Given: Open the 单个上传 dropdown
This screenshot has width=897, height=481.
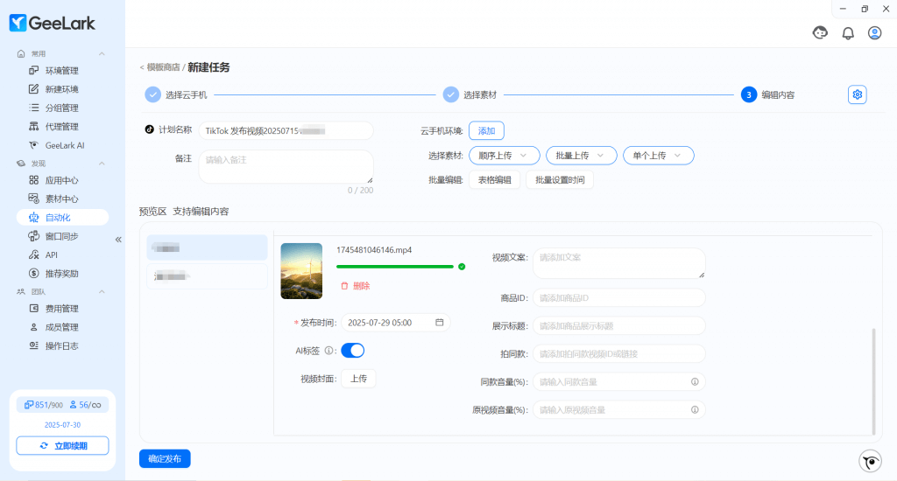Looking at the screenshot, I should point(657,155).
